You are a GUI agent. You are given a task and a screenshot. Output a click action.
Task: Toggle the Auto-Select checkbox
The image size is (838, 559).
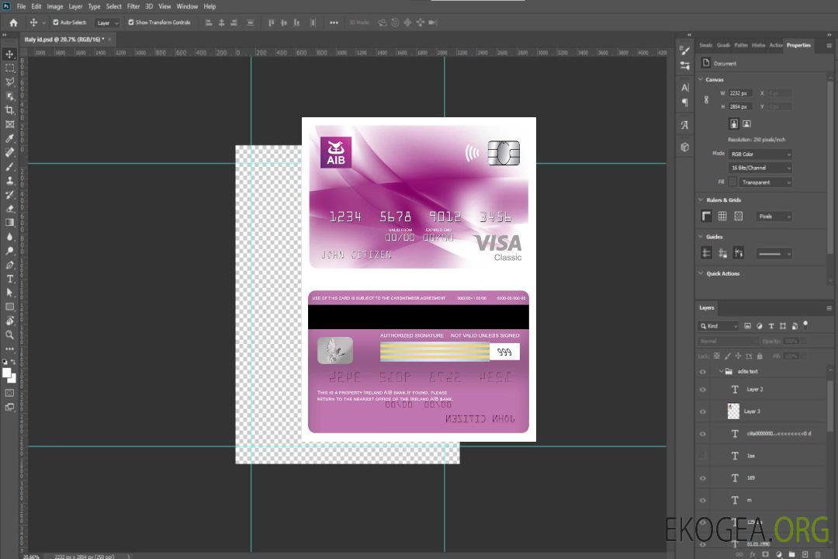[56, 23]
